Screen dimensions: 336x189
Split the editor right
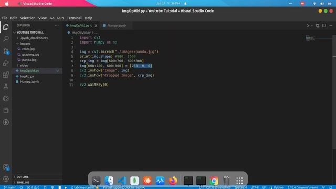[324, 26]
